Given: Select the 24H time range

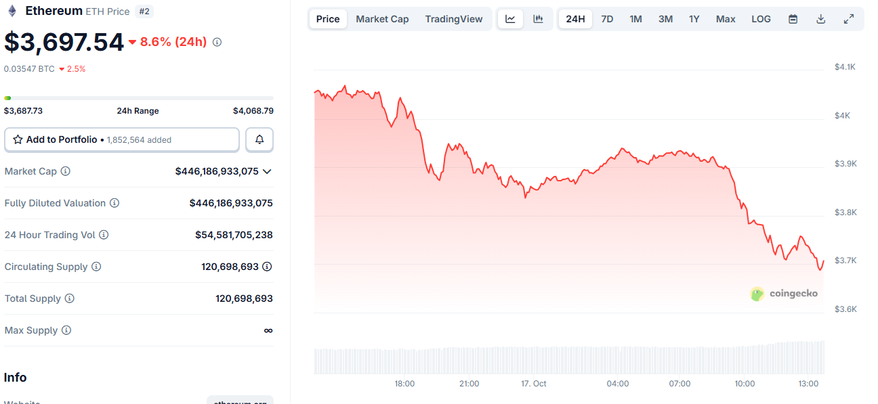Looking at the screenshot, I should coord(575,19).
